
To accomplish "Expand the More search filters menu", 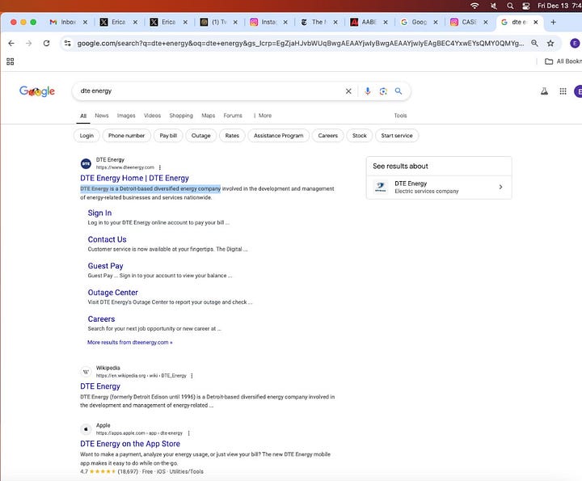I will click(x=263, y=116).
